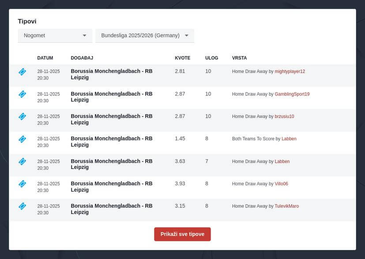The width and height of the screenshot is (365, 259).
Task: Click ticket icon in Both Teams To Score row
Action: click(x=23, y=139)
